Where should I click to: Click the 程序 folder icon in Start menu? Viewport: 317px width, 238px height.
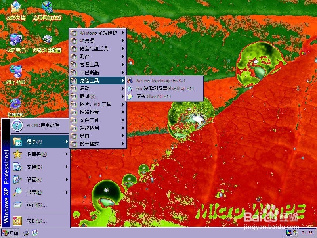point(17,142)
